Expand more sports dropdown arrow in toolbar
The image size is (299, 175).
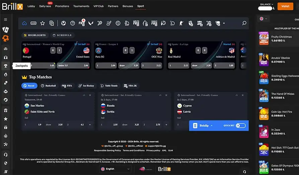pyautogui.click(x=224, y=23)
